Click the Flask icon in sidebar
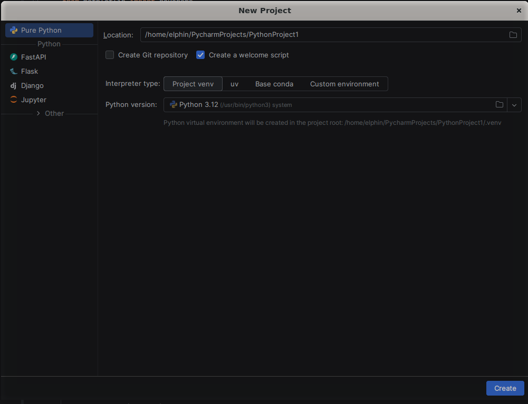The width and height of the screenshot is (528, 404). coord(14,71)
